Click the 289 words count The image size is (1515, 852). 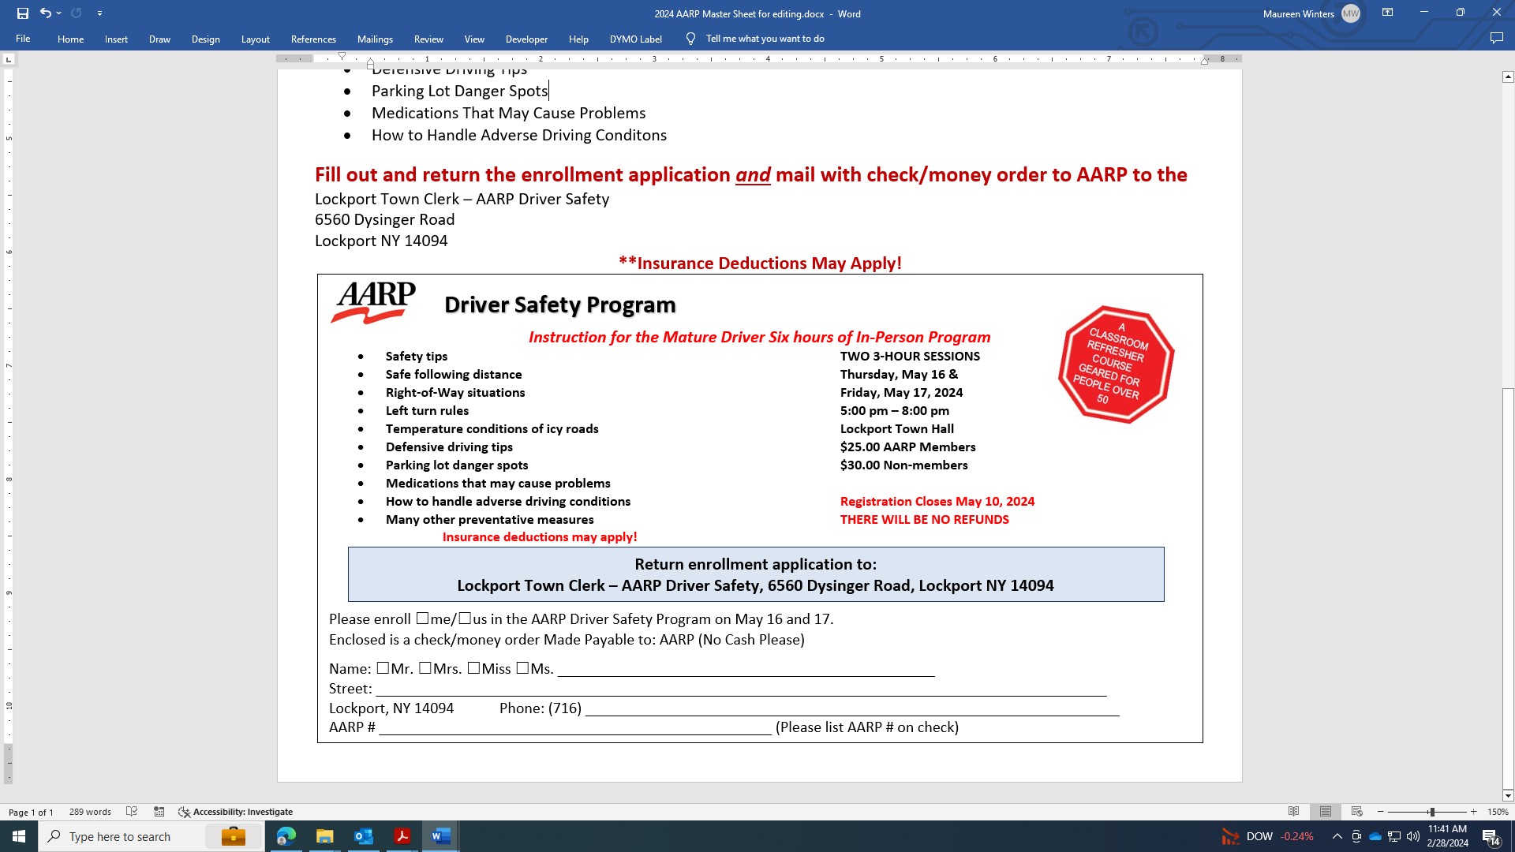pos(90,812)
